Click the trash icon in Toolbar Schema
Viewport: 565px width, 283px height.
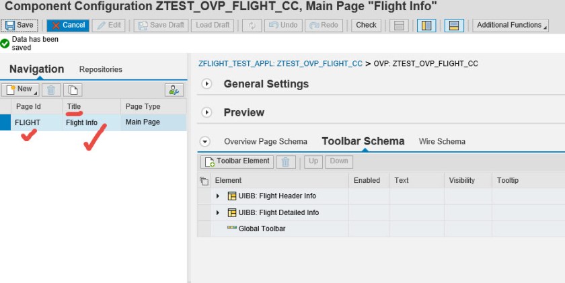point(286,161)
